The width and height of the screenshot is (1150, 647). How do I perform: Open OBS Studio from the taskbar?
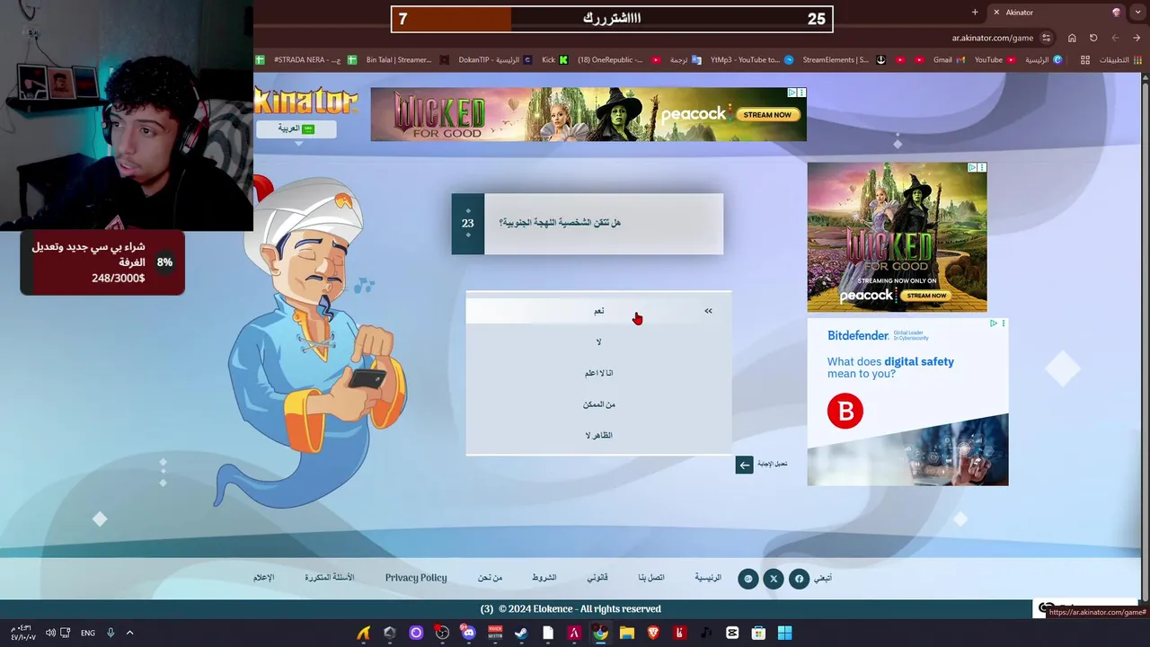coord(442,633)
